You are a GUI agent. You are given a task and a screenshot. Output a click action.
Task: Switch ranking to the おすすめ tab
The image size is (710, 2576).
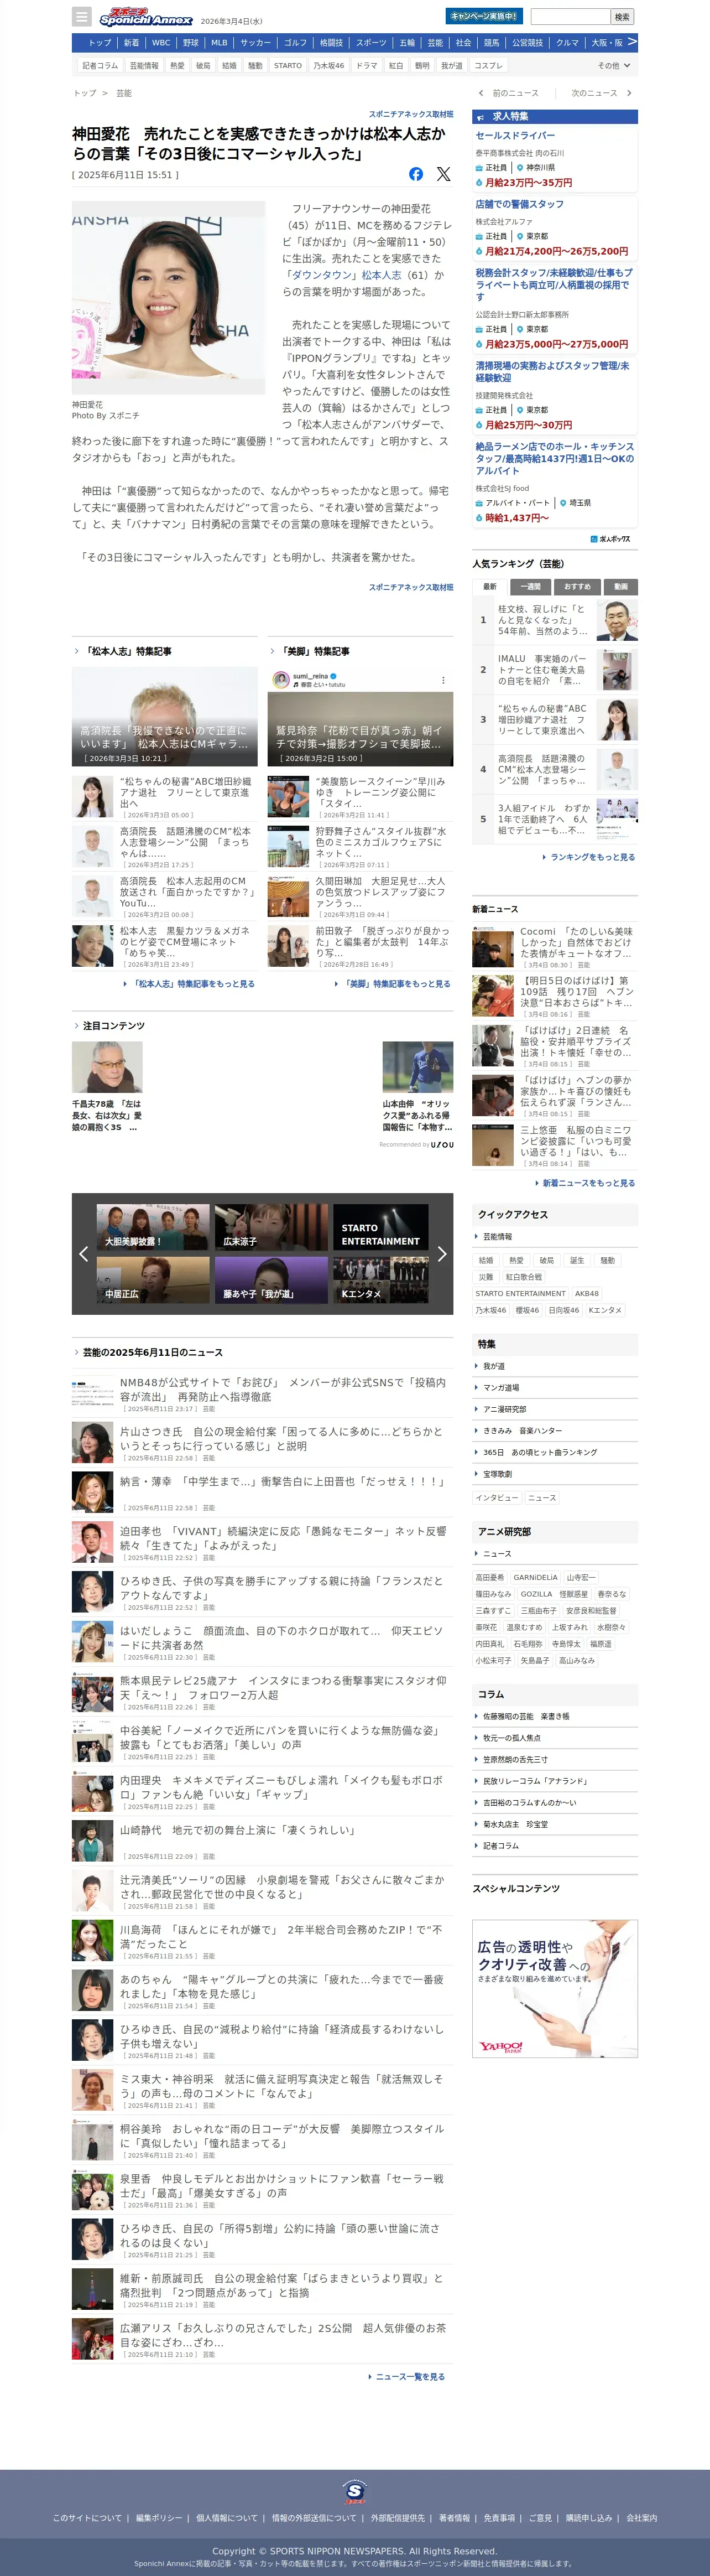pos(577,587)
